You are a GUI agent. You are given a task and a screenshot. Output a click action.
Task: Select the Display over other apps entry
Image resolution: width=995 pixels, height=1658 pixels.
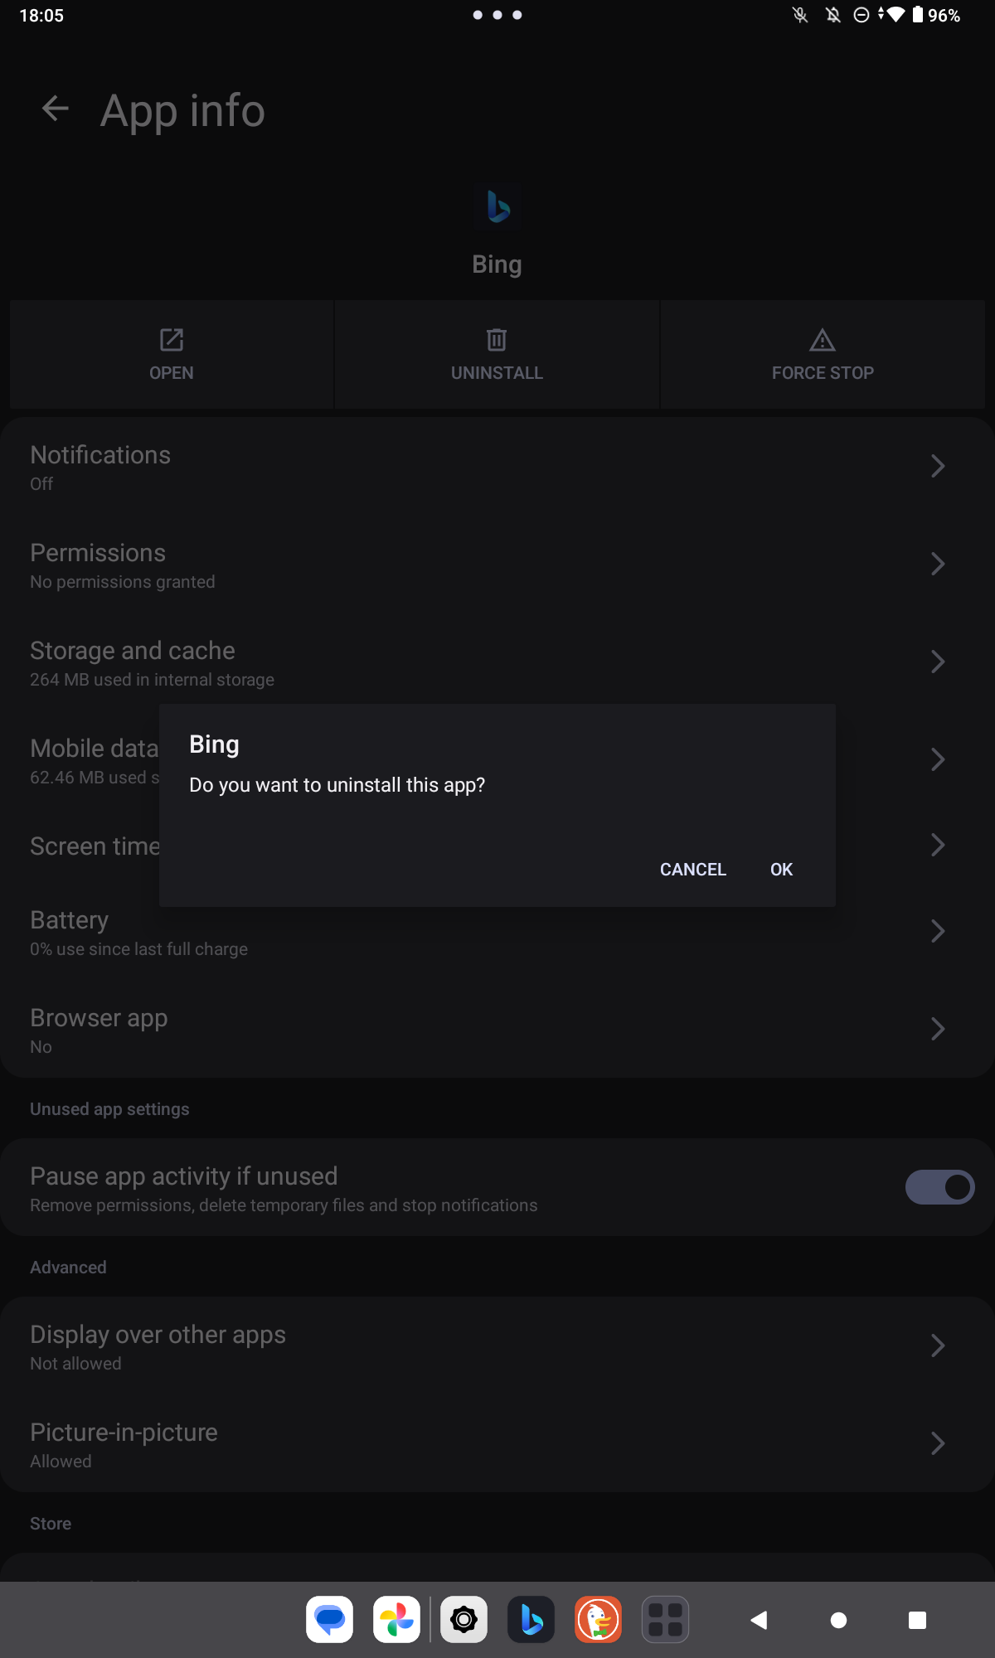click(498, 1346)
